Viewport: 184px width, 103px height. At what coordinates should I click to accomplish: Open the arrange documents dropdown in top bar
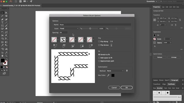(26, 1)
